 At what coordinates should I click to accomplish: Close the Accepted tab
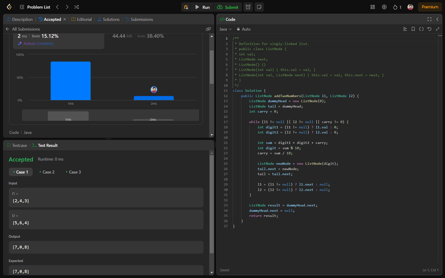coord(65,19)
